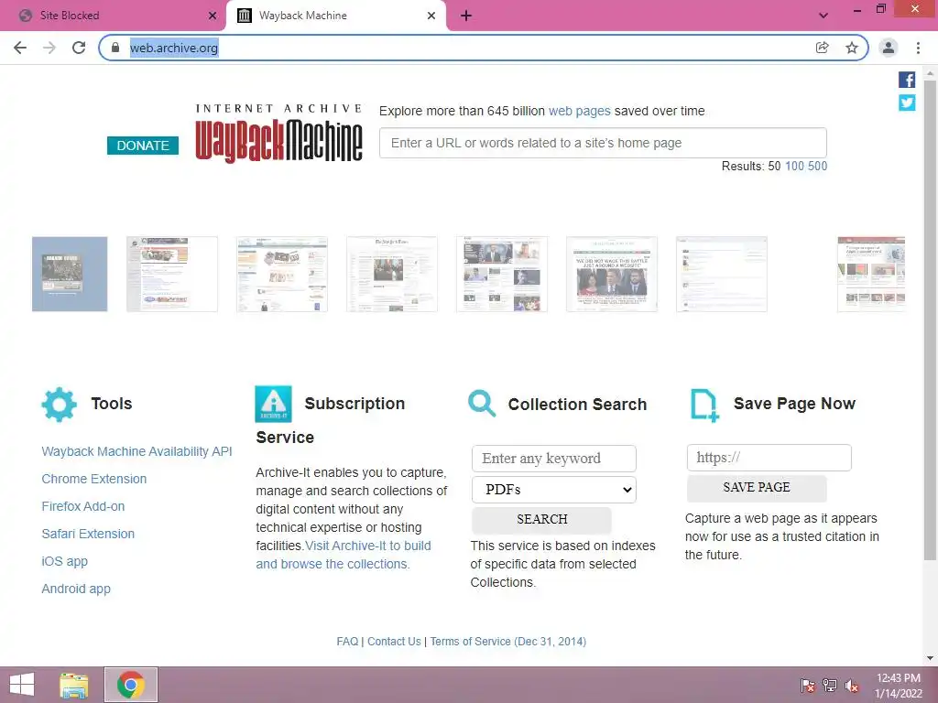Click the Archive-It subscription icon
Image resolution: width=938 pixels, height=703 pixels.
273,404
